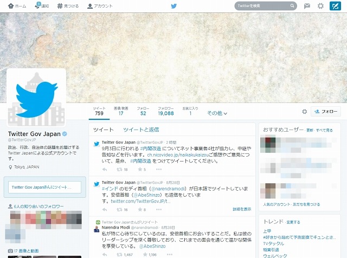Viewport: 347px width, 258px height.
Task: Open direct messages envelope icon
Action: pyautogui.click(x=307, y=6)
